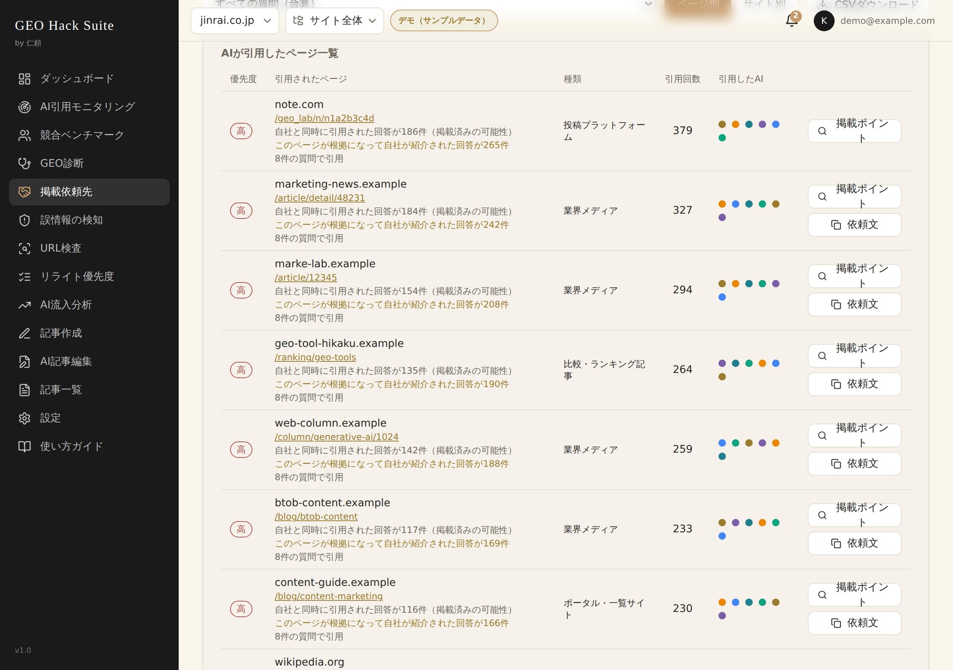This screenshot has width=953, height=670.
Task: Open link /geo_lab/n/n1a2b3c4d
Action: pos(324,118)
